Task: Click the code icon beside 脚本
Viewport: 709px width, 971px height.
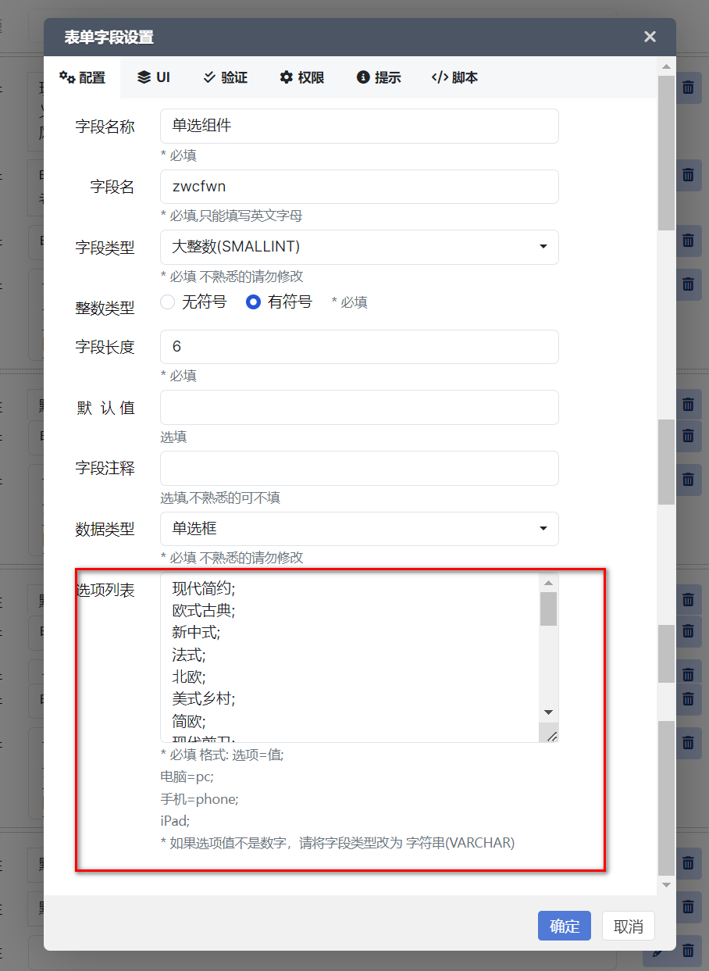Action: pyautogui.click(x=440, y=77)
